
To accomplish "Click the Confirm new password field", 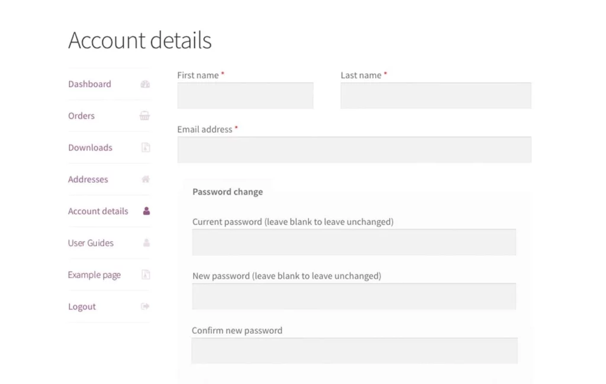I will click(354, 350).
